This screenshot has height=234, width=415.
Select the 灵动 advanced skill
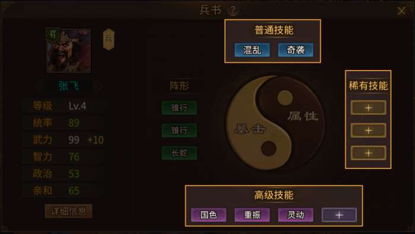point(296,214)
